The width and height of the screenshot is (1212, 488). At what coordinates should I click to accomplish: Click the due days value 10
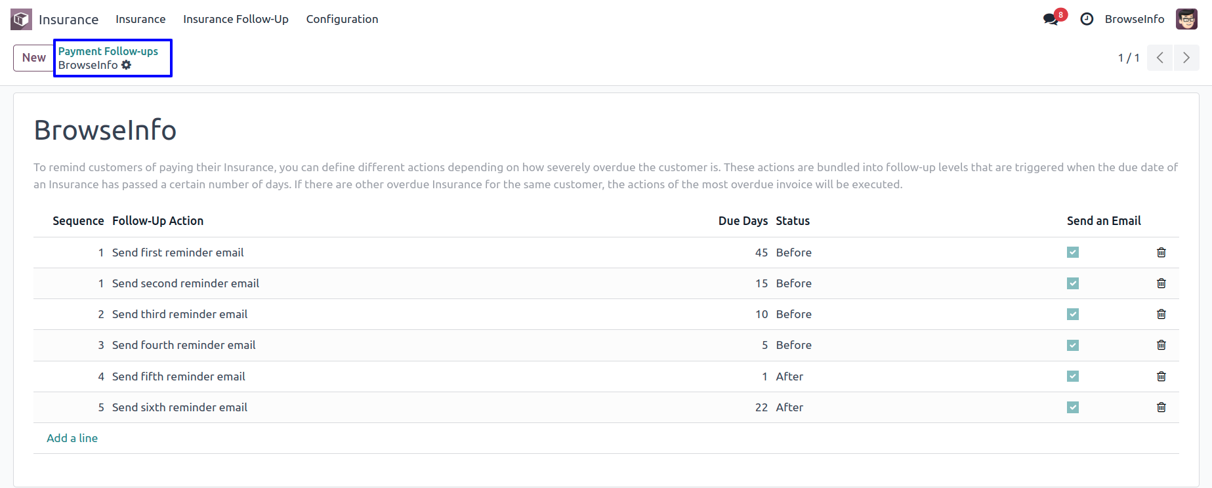point(761,314)
